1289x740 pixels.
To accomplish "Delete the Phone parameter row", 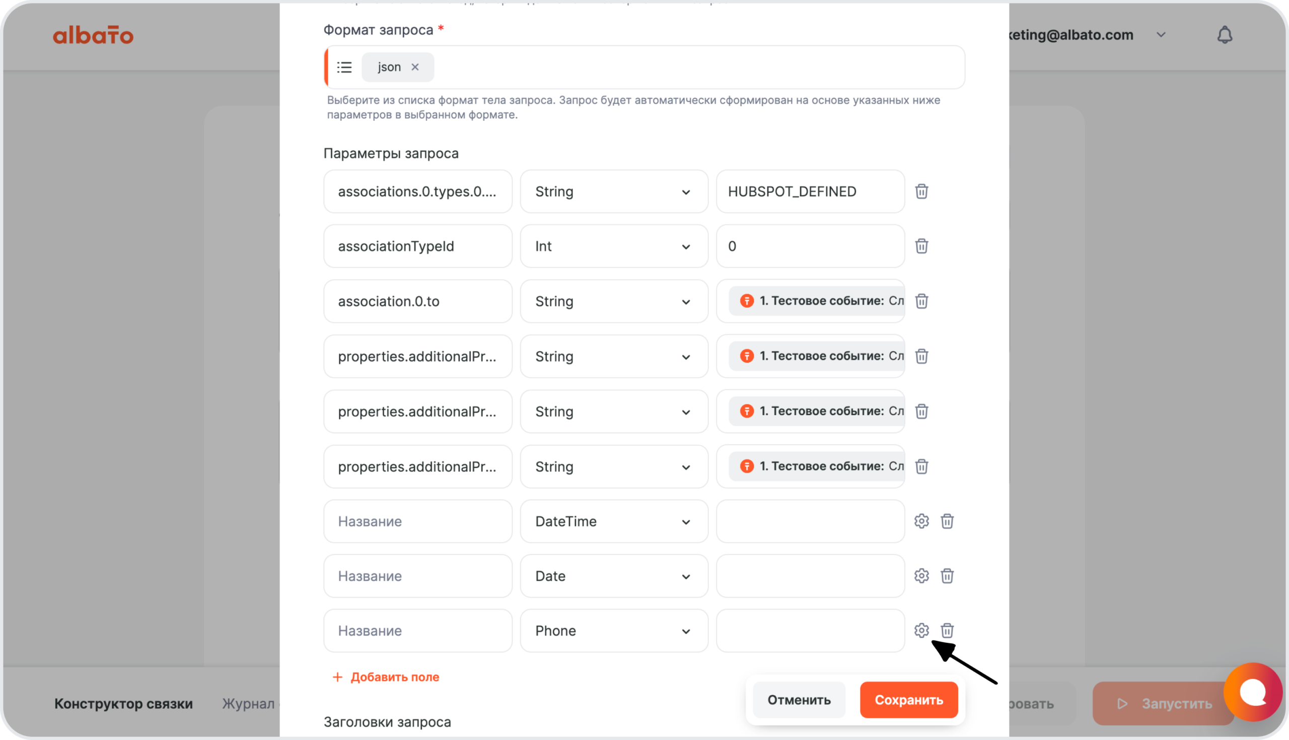I will (947, 631).
